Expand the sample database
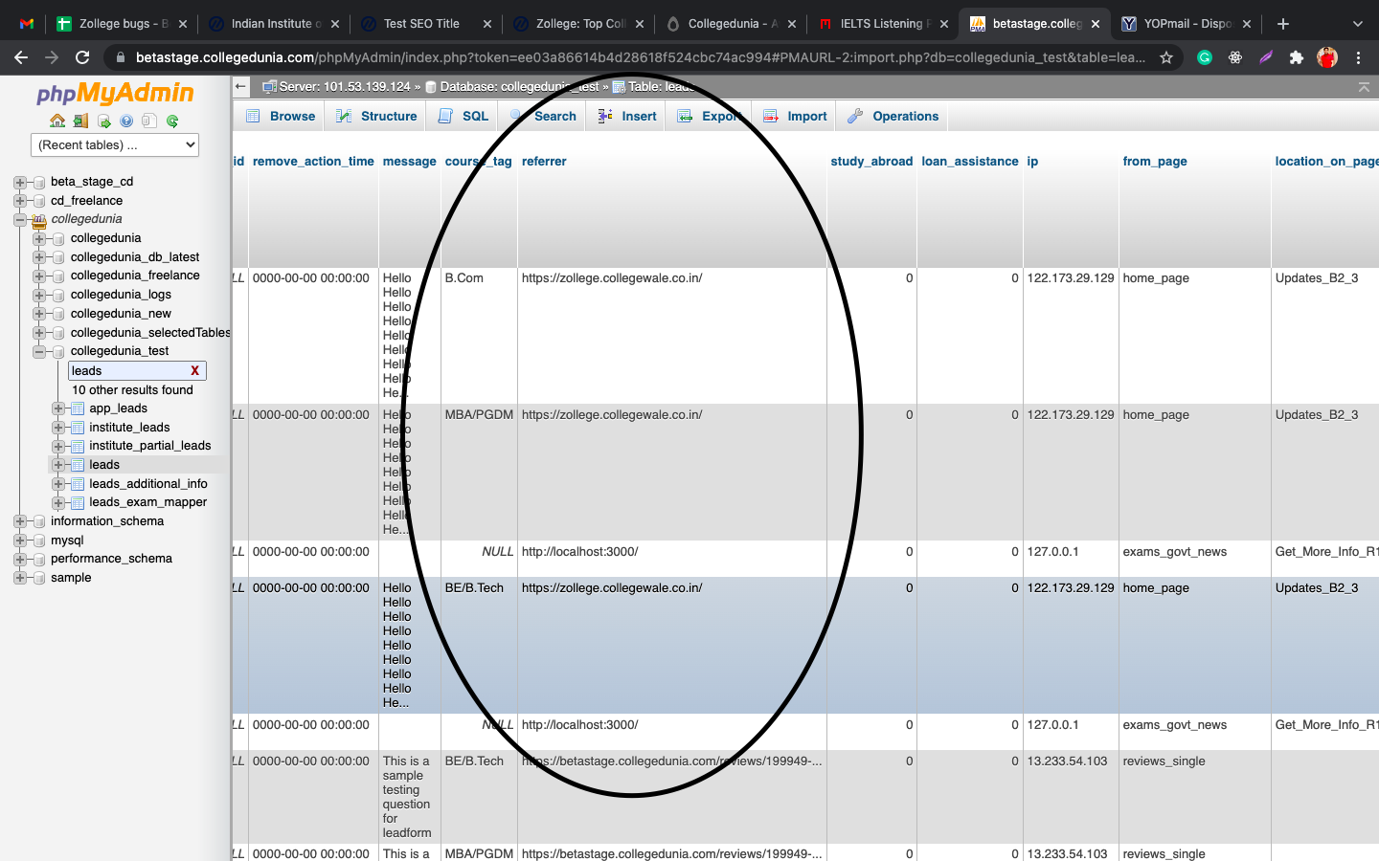Image resolution: width=1379 pixels, height=861 pixels. click(x=20, y=578)
